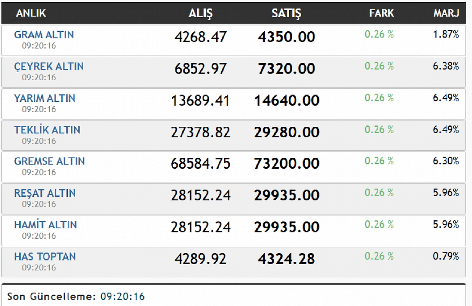Open the GRAM ALTIN link
The image size is (472, 306).
[x=44, y=35]
